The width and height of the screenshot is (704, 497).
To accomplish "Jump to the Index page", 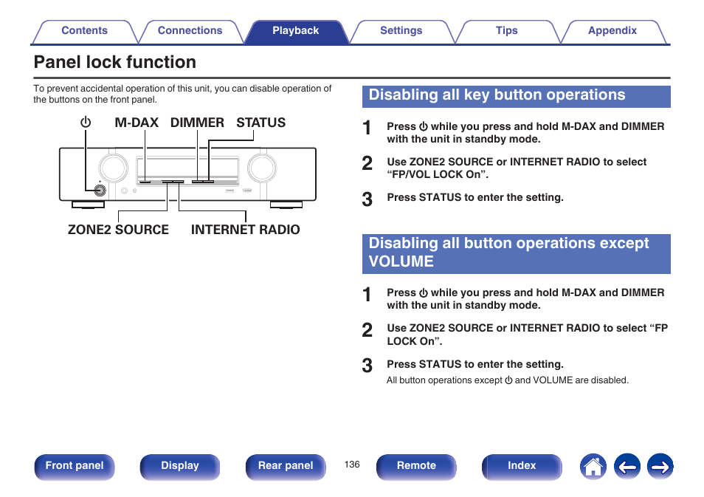I will (x=522, y=467).
